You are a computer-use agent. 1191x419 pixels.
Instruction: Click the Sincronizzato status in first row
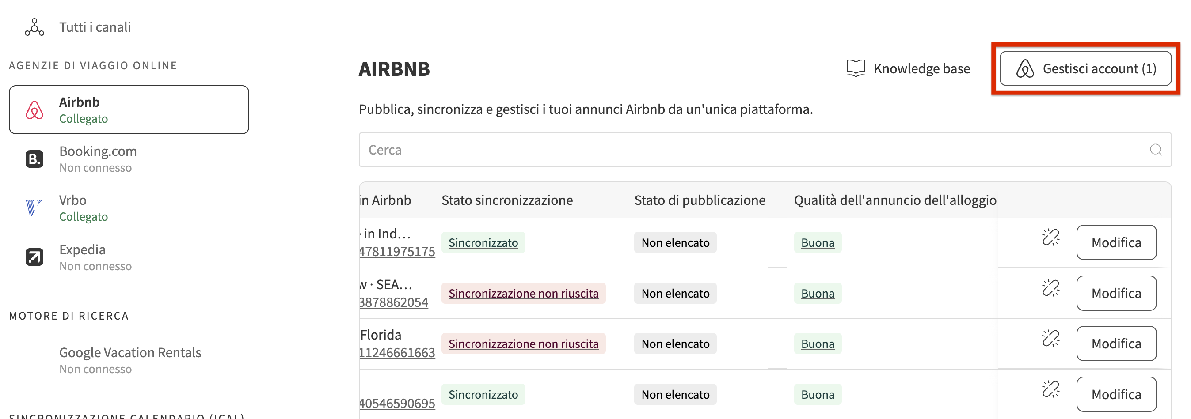(483, 242)
